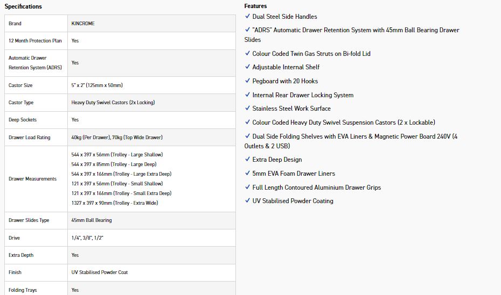
Task: Click the 12 Month Protection Plan row label
Action: click(35, 41)
